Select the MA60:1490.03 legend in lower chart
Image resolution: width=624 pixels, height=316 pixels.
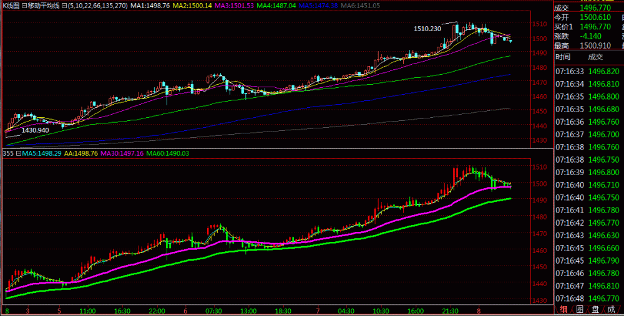click(x=168, y=153)
